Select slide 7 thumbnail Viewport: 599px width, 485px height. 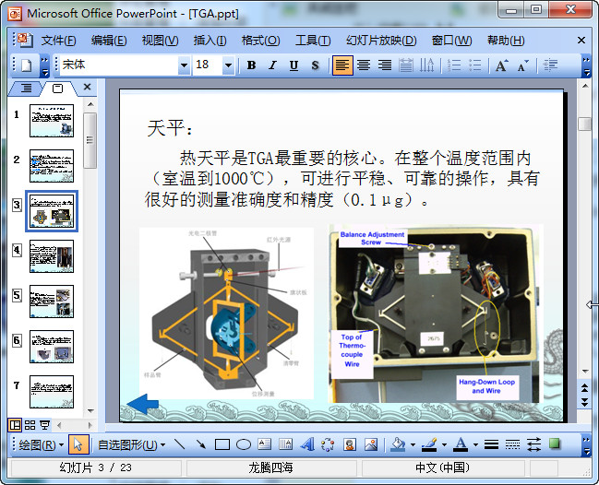coord(52,392)
